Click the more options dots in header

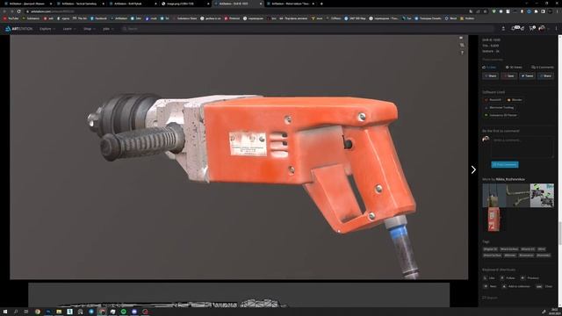tap(556, 29)
